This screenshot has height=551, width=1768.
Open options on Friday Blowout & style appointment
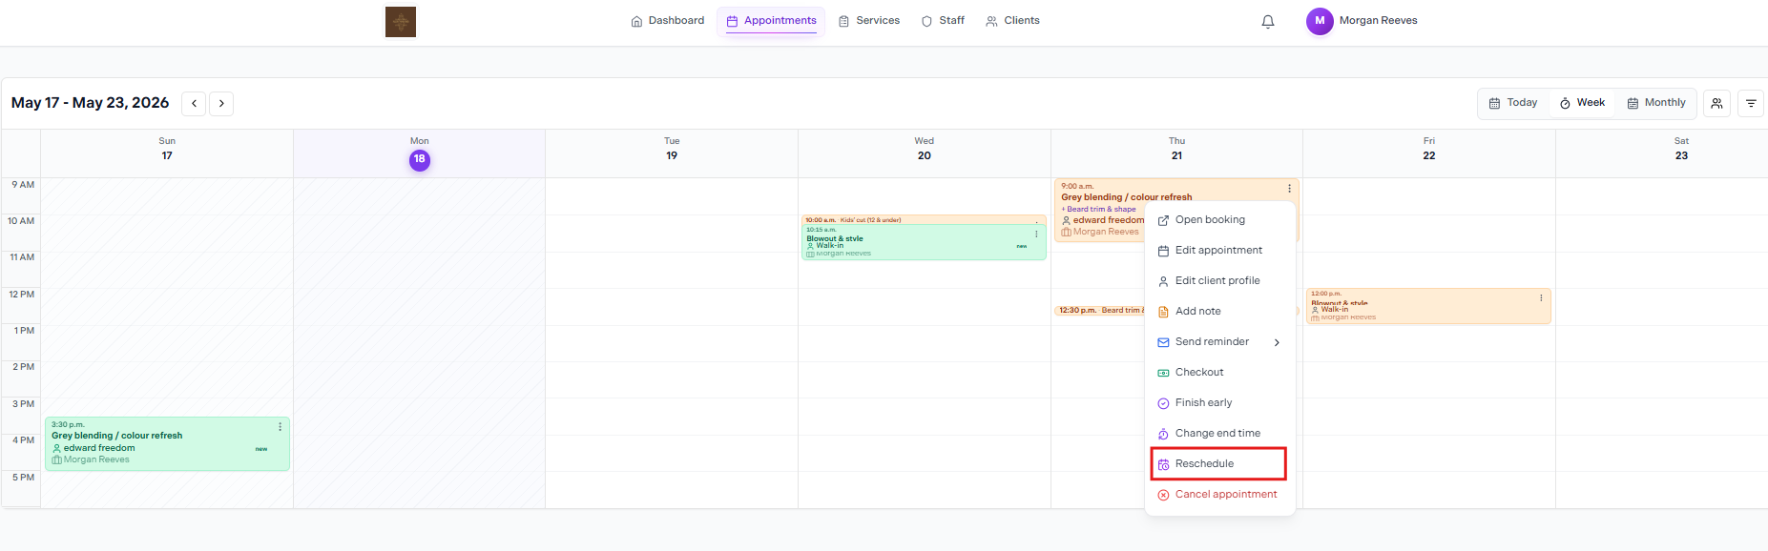[x=1541, y=297]
